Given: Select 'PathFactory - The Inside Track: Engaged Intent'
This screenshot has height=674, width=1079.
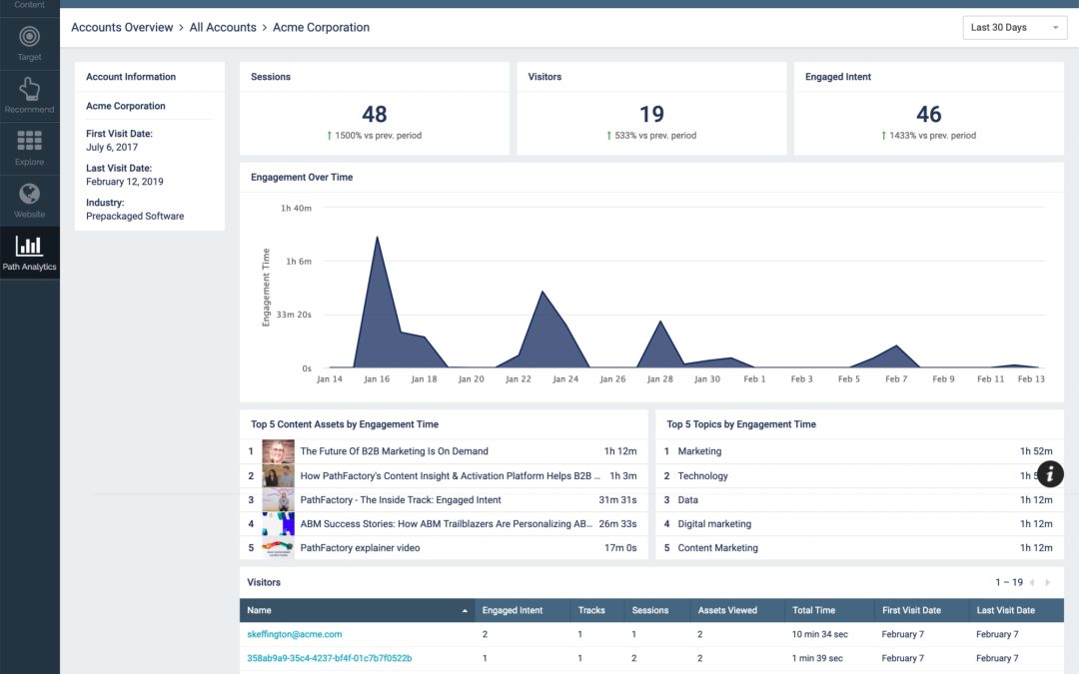Looking at the screenshot, I should click(x=401, y=500).
